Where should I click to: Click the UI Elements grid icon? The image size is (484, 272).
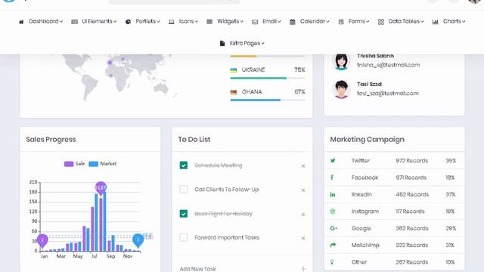point(74,22)
